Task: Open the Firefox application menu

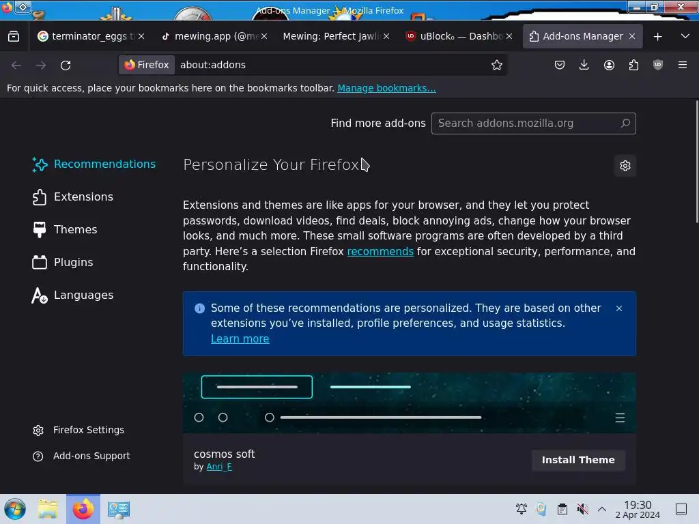Action: click(682, 65)
